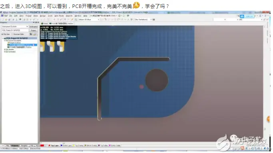The height and width of the screenshot is (153, 273).
Task: Click the open document toolbar icon
Action: coord(6,20)
